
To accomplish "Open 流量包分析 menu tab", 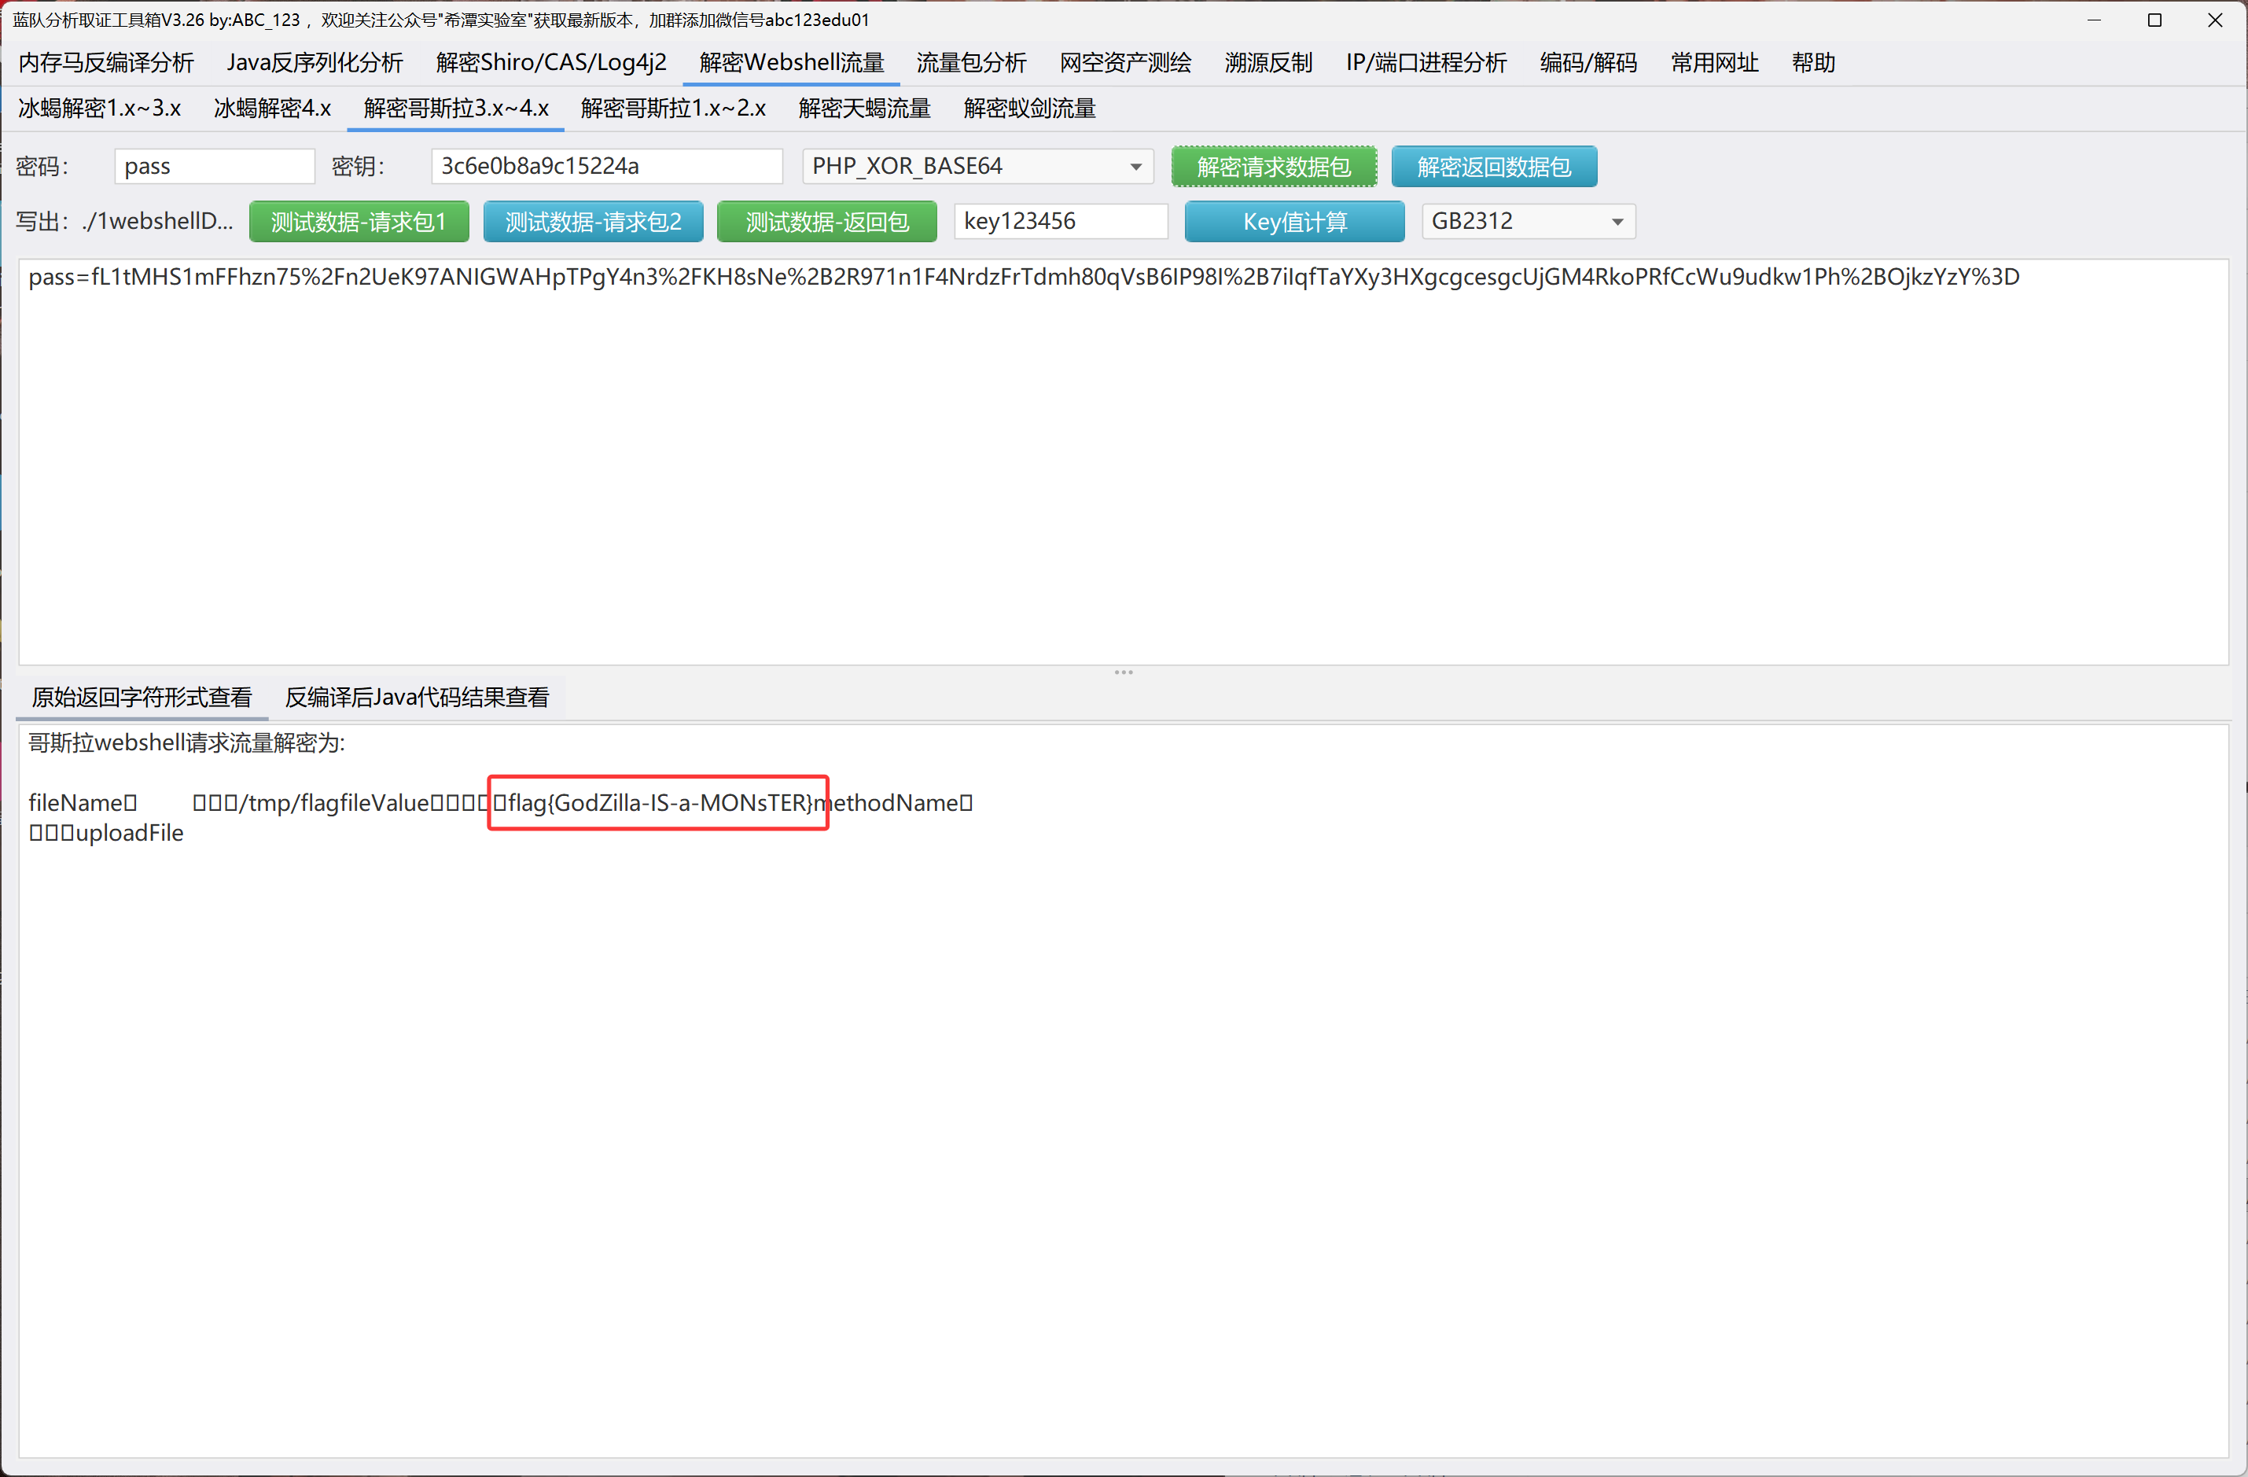I will 971,62.
